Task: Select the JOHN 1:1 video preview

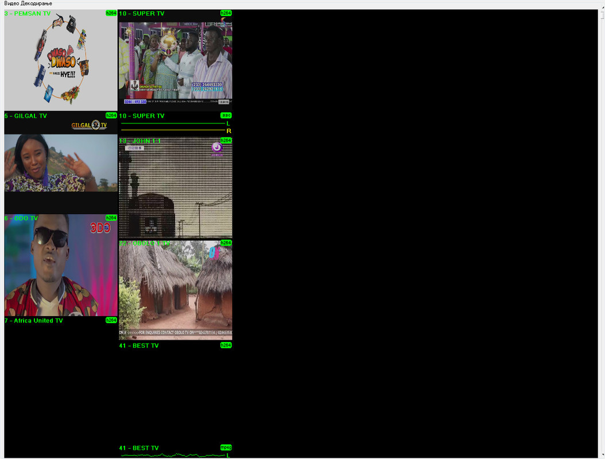Action: [x=175, y=188]
